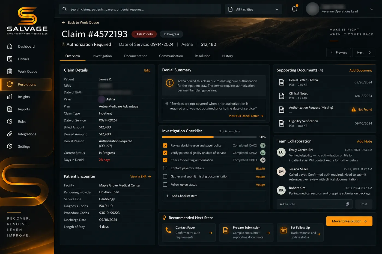
Task: Click the Add a note input field
Action: tap(314, 204)
